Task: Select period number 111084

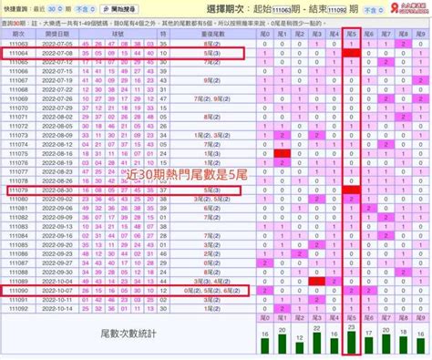Action: 18,236
